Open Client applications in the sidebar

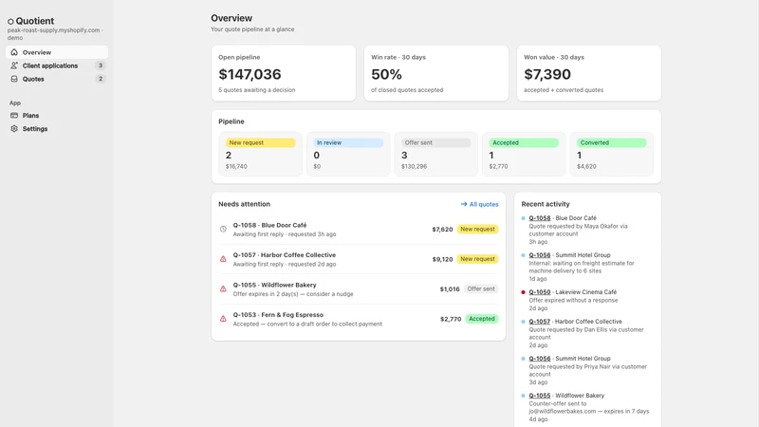57,65
